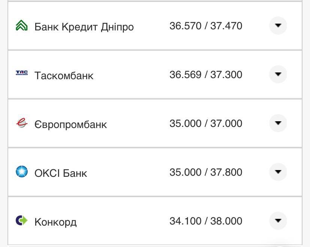Select the Європромбанк bank name
The width and height of the screenshot is (310, 247).
tap(70, 124)
